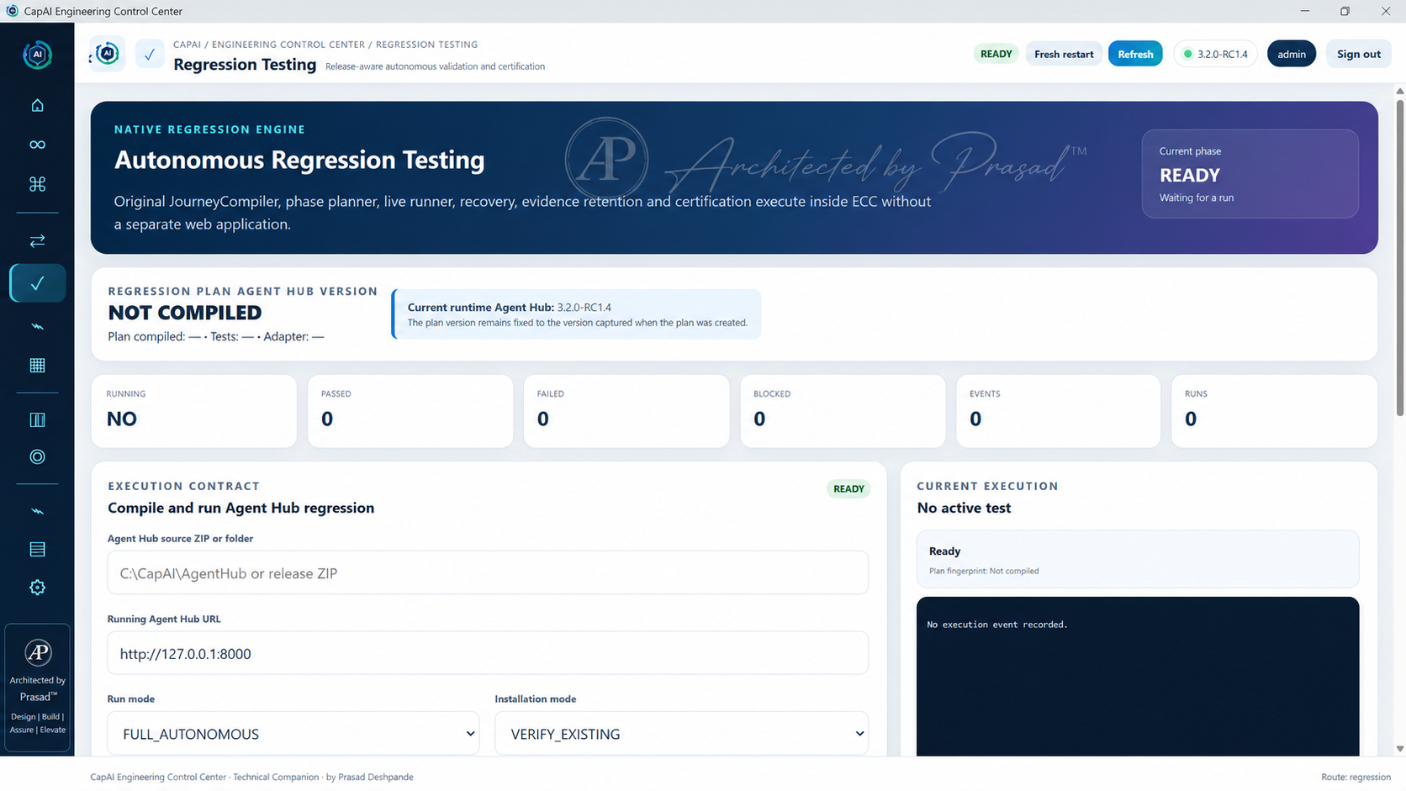
Task: Click the PASSED 0 stat card
Action: pos(410,411)
